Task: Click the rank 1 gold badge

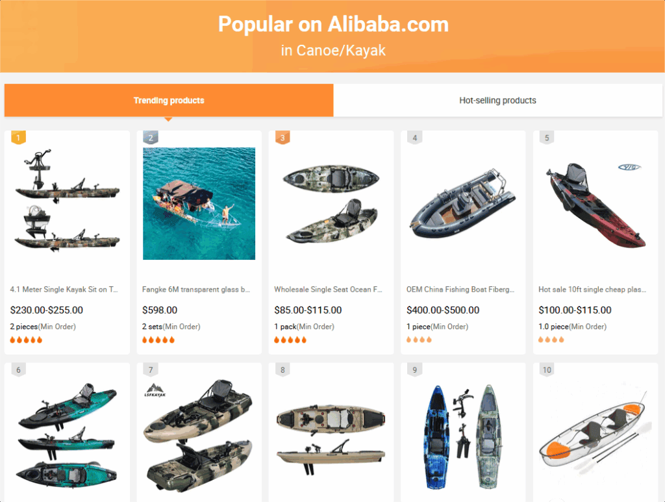Action: tap(18, 138)
